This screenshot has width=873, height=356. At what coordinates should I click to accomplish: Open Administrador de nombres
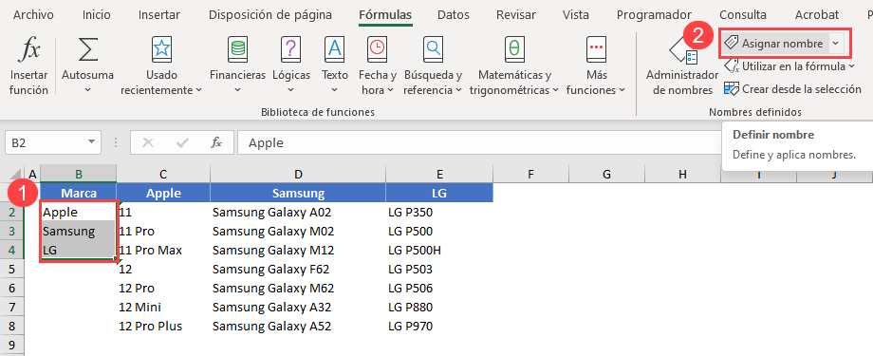click(x=682, y=66)
